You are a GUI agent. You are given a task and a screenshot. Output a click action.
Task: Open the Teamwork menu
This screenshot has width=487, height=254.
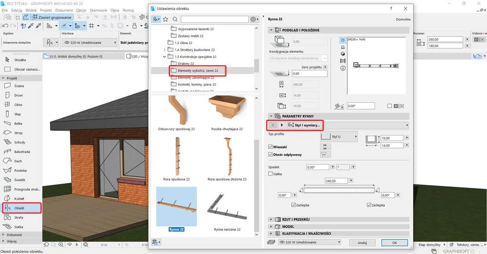(x=99, y=10)
